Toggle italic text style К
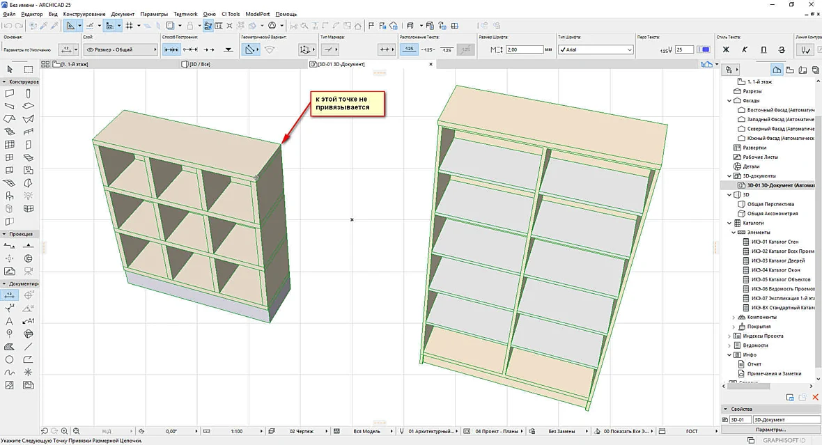 (745, 50)
